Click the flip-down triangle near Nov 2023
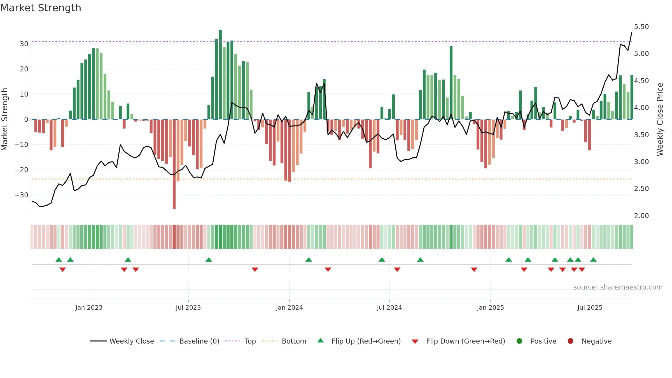Viewport: 672px width, 378px height. 255,269
